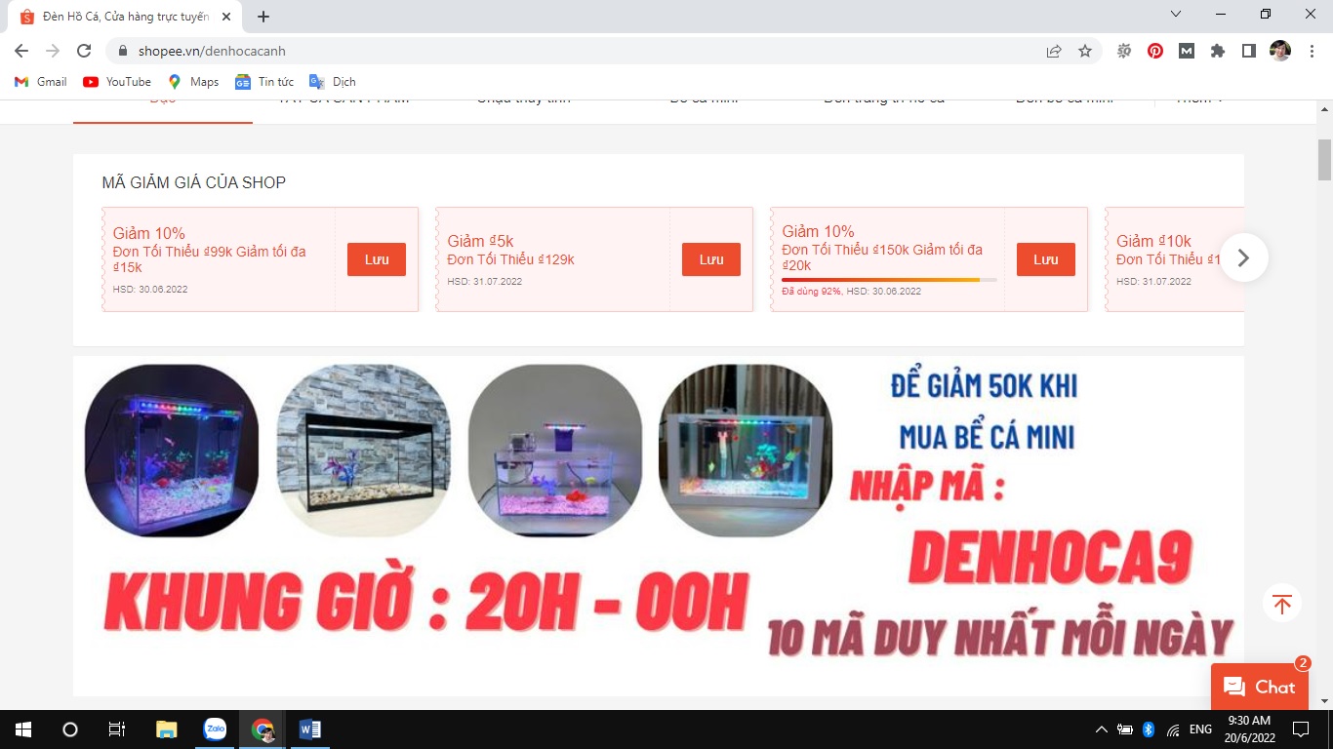The image size is (1333, 749).
Task: Open Zalo from the taskbar
Action: pyautogui.click(x=215, y=729)
